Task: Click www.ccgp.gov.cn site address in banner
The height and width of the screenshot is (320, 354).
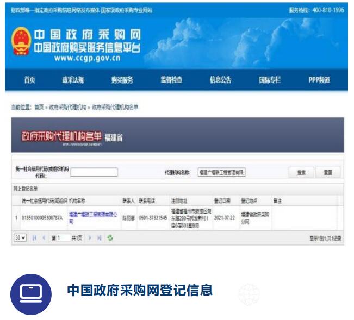Action: point(88,58)
